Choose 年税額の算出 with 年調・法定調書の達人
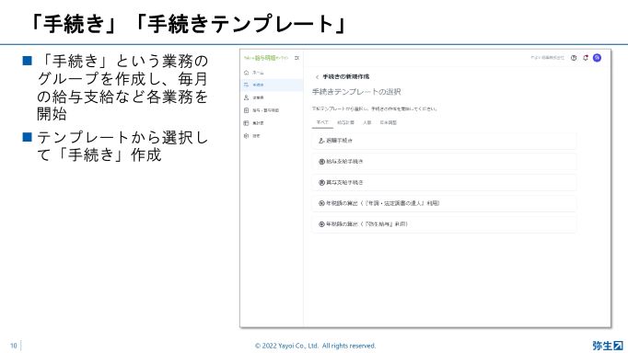Viewport: 628px width, 353px height. (444, 203)
